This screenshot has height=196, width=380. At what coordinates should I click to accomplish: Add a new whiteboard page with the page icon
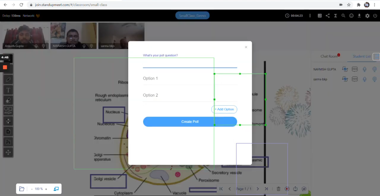pyautogui.click(x=8, y=131)
